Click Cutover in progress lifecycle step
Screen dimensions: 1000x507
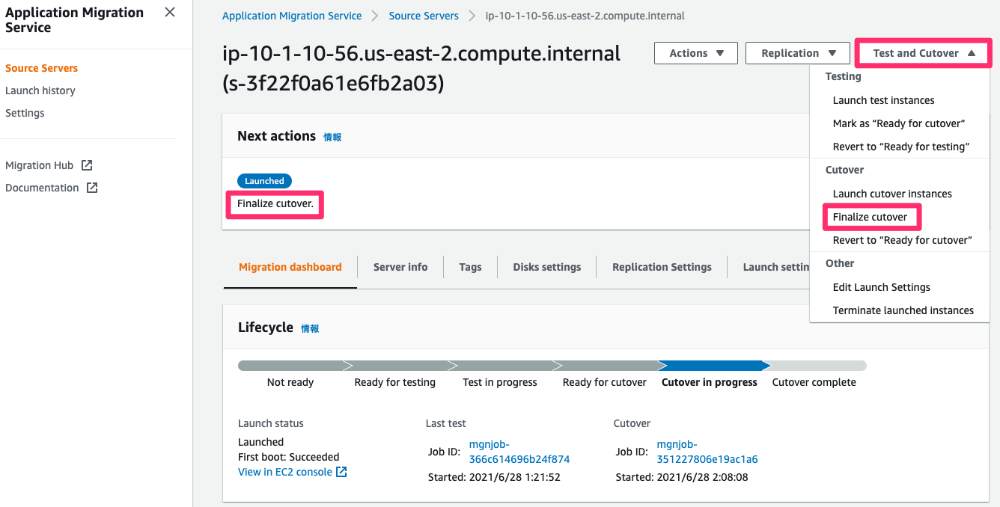[710, 382]
